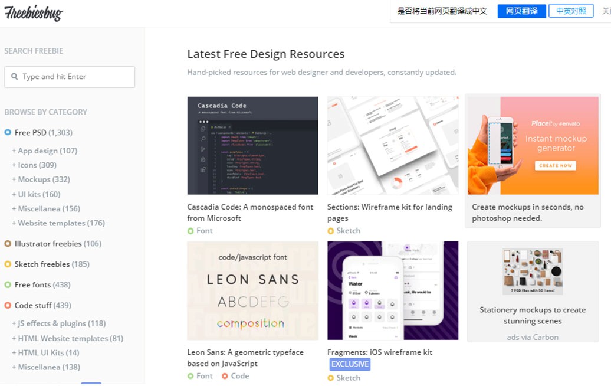Click the EXCLUSIVE badge under Fragments
Screen dimensions: 611x386
(x=350, y=364)
